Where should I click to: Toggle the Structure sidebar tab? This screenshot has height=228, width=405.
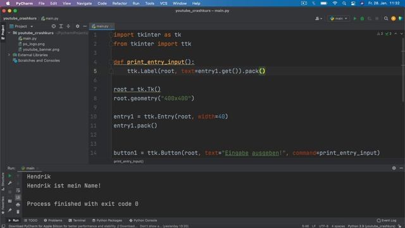pyautogui.click(x=3, y=182)
